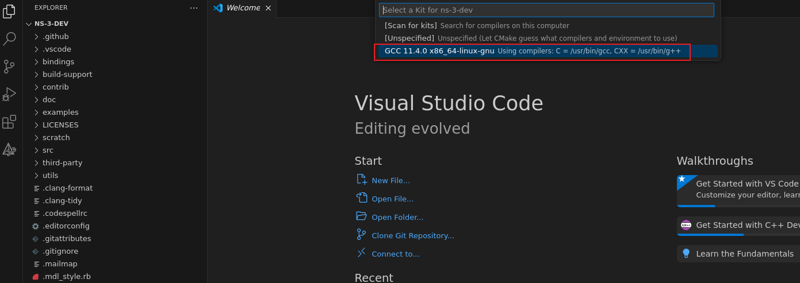Click the Connect to remote icon
Image resolution: width=800 pixels, height=283 pixels.
(361, 253)
